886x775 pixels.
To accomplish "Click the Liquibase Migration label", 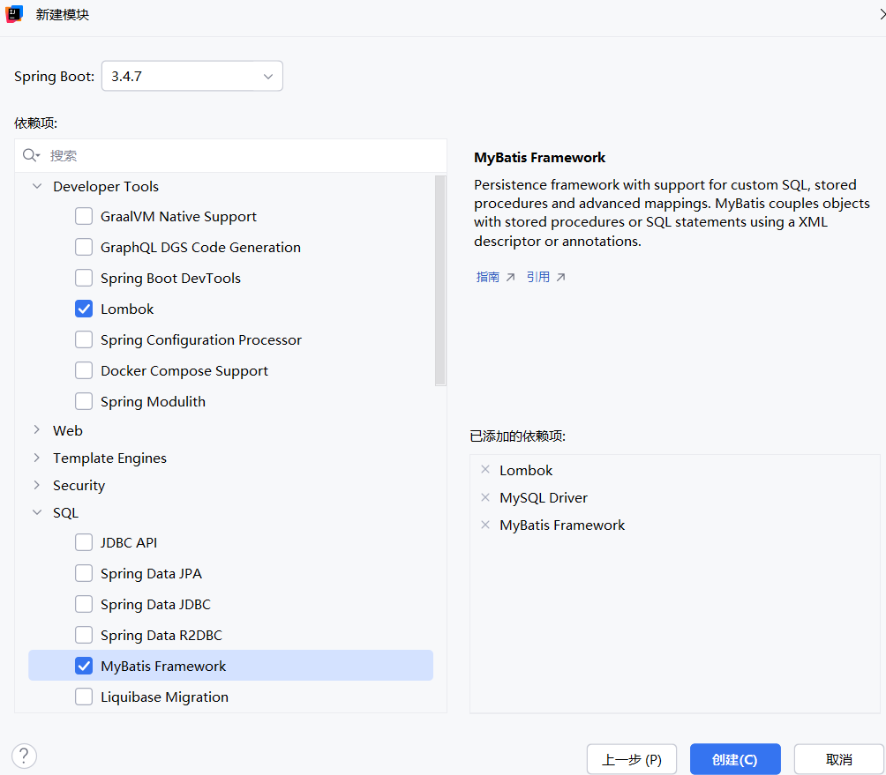I will click(164, 697).
